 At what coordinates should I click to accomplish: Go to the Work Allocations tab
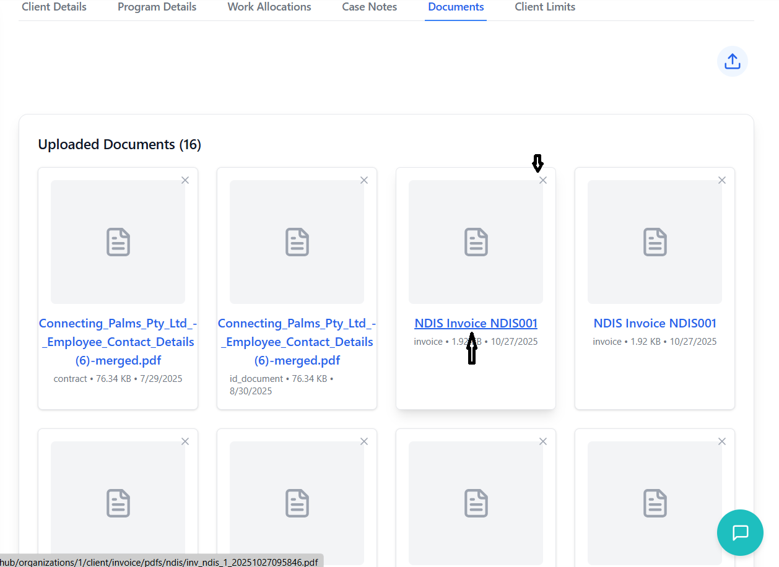point(269,7)
